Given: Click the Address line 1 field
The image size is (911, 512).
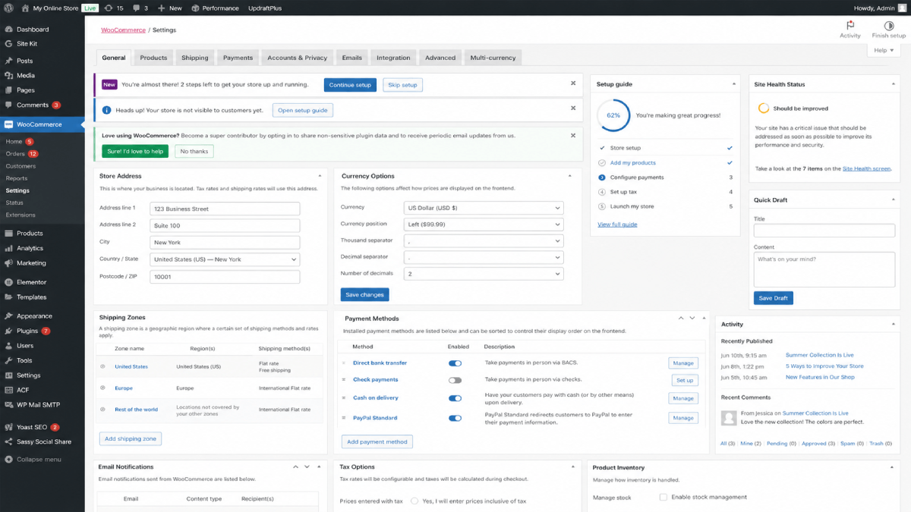Looking at the screenshot, I should [225, 209].
